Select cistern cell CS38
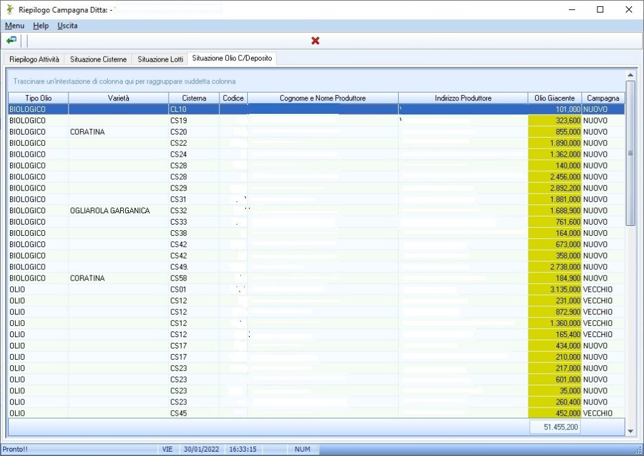The image size is (644, 456). 194,233
